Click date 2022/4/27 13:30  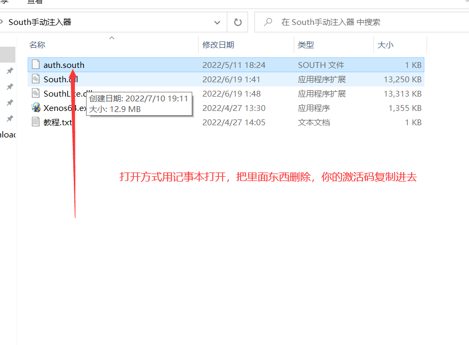click(x=234, y=108)
